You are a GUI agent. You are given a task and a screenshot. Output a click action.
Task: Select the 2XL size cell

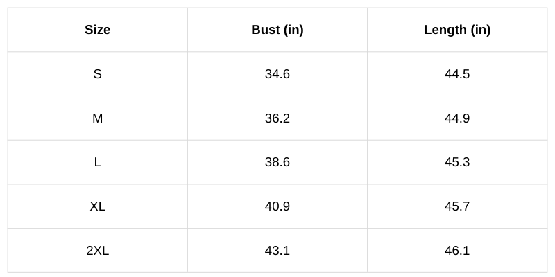point(97,251)
